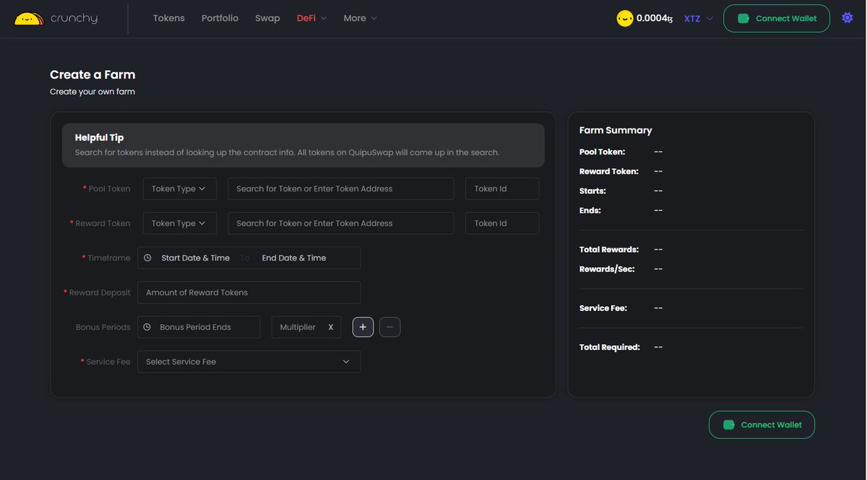Screen dimensions: 867x480
Task: Click the top Connect Wallet button
Action: [x=776, y=17]
